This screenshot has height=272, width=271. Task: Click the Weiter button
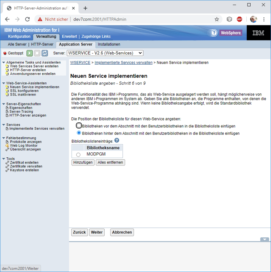(x=97, y=232)
